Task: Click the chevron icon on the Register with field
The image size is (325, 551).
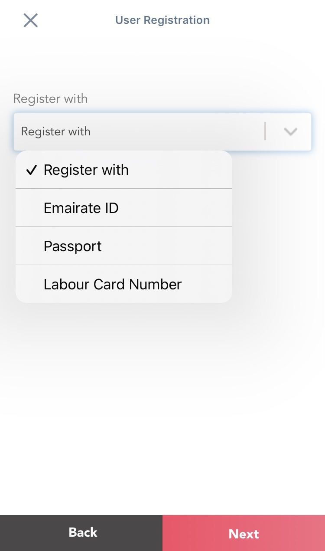Action: [290, 131]
